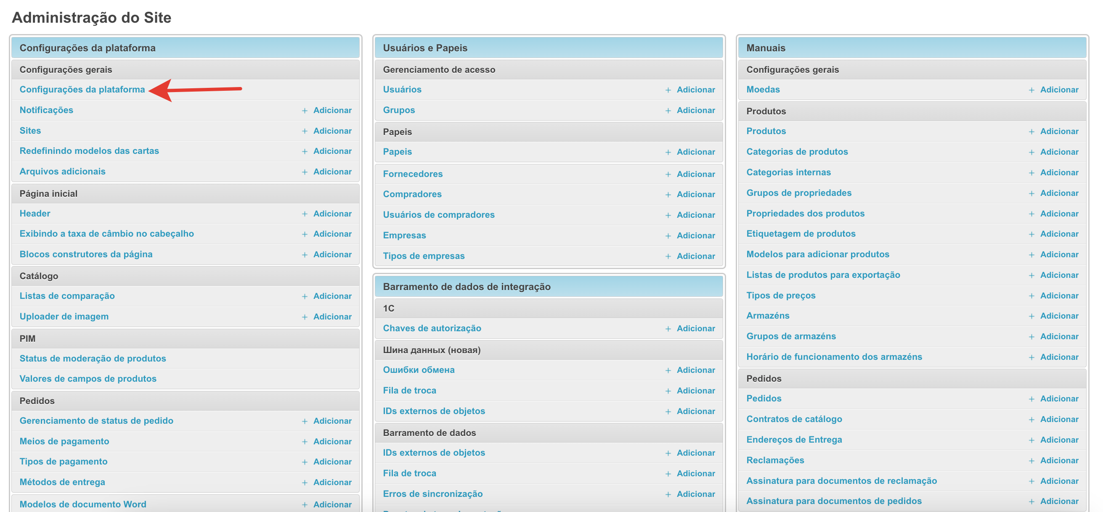Go to Categorias de produtos
Image resolution: width=1103 pixels, height=512 pixels.
pyautogui.click(x=797, y=151)
